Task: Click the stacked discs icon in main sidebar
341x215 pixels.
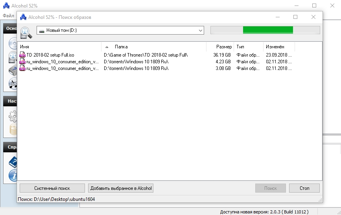Action: (13, 130)
